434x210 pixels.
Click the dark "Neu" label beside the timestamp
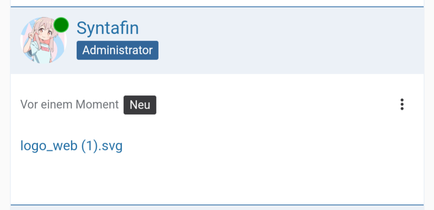(x=140, y=105)
